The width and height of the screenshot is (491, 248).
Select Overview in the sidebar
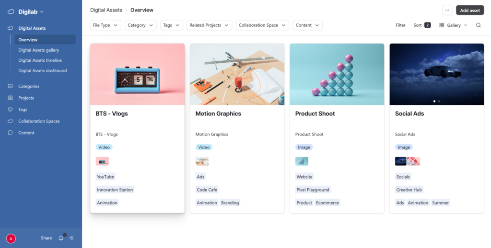click(45, 40)
